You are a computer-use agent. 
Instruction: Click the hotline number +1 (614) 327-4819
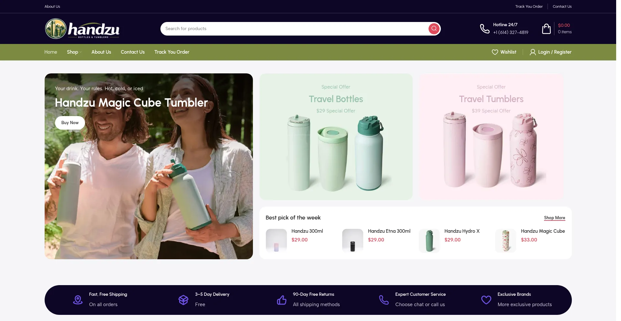click(x=511, y=32)
